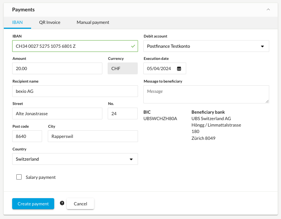Image resolution: width=281 pixels, height=219 pixels.
Task: Open the Country dropdown showing Switzerland
Action: click(75, 159)
